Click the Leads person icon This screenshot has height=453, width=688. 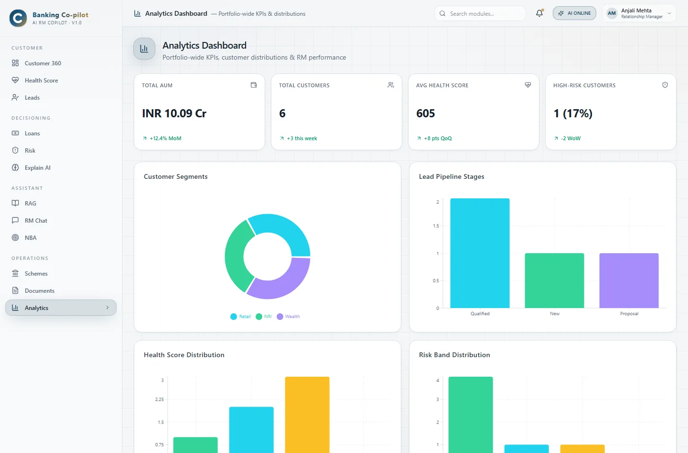pos(15,97)
